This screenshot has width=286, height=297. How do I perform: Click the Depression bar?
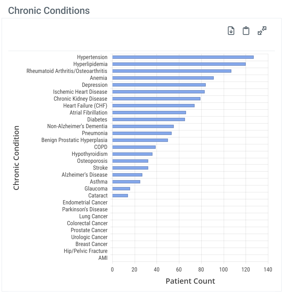point(159,85)
